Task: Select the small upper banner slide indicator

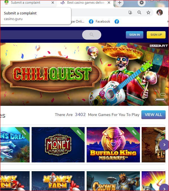Action: (163, 95)
